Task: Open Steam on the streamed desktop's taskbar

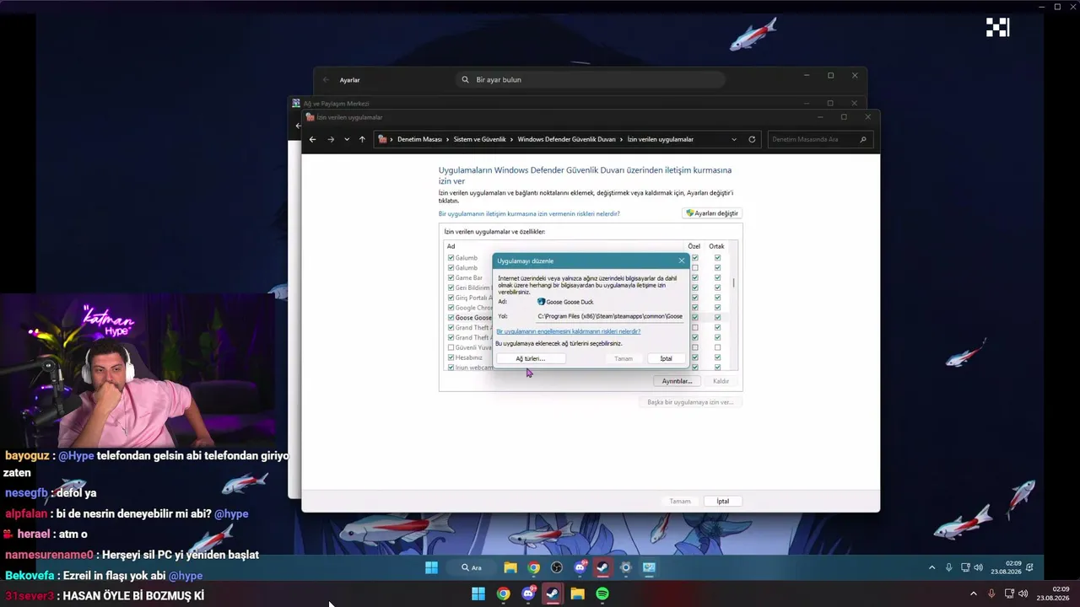Action: pyautogui.click(x=602, y=567)
